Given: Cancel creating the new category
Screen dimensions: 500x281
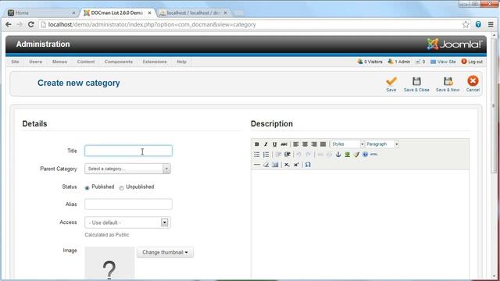Looking at the screenshot, I should click(473, 84).
